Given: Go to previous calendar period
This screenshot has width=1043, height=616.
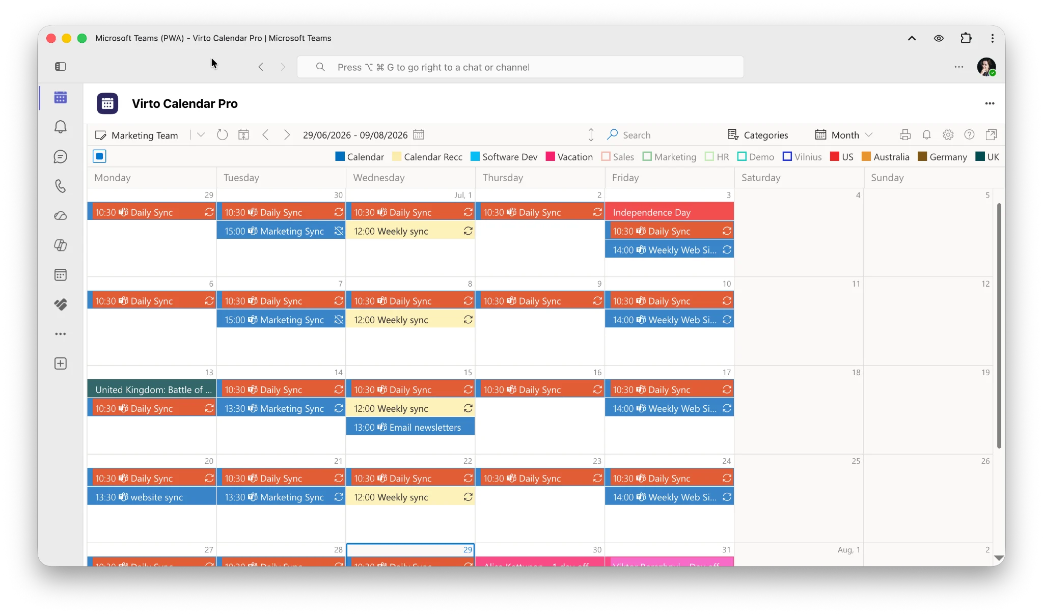Looking at the screenshot, I should tap(265, 135).
